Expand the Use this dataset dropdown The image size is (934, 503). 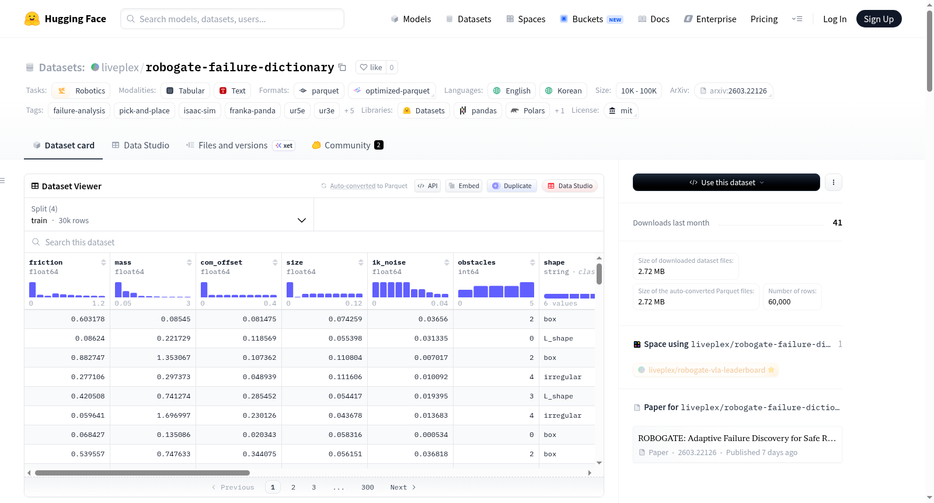tap(726, 182)
